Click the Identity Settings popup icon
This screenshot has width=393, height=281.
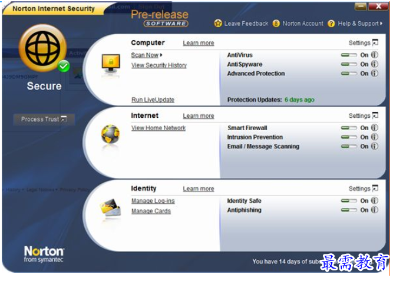click(375, 189)
